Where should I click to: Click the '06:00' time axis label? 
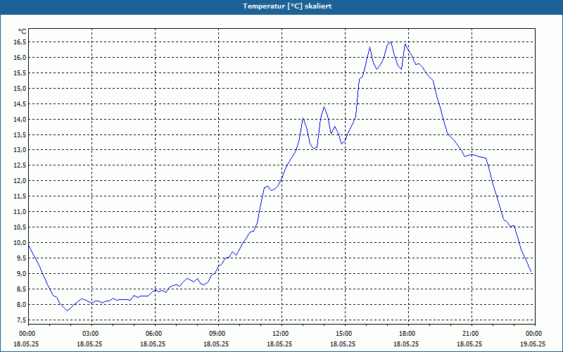155,334
